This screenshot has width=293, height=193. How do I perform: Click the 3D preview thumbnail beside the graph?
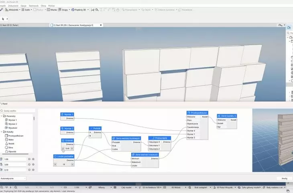coord(273,140)
